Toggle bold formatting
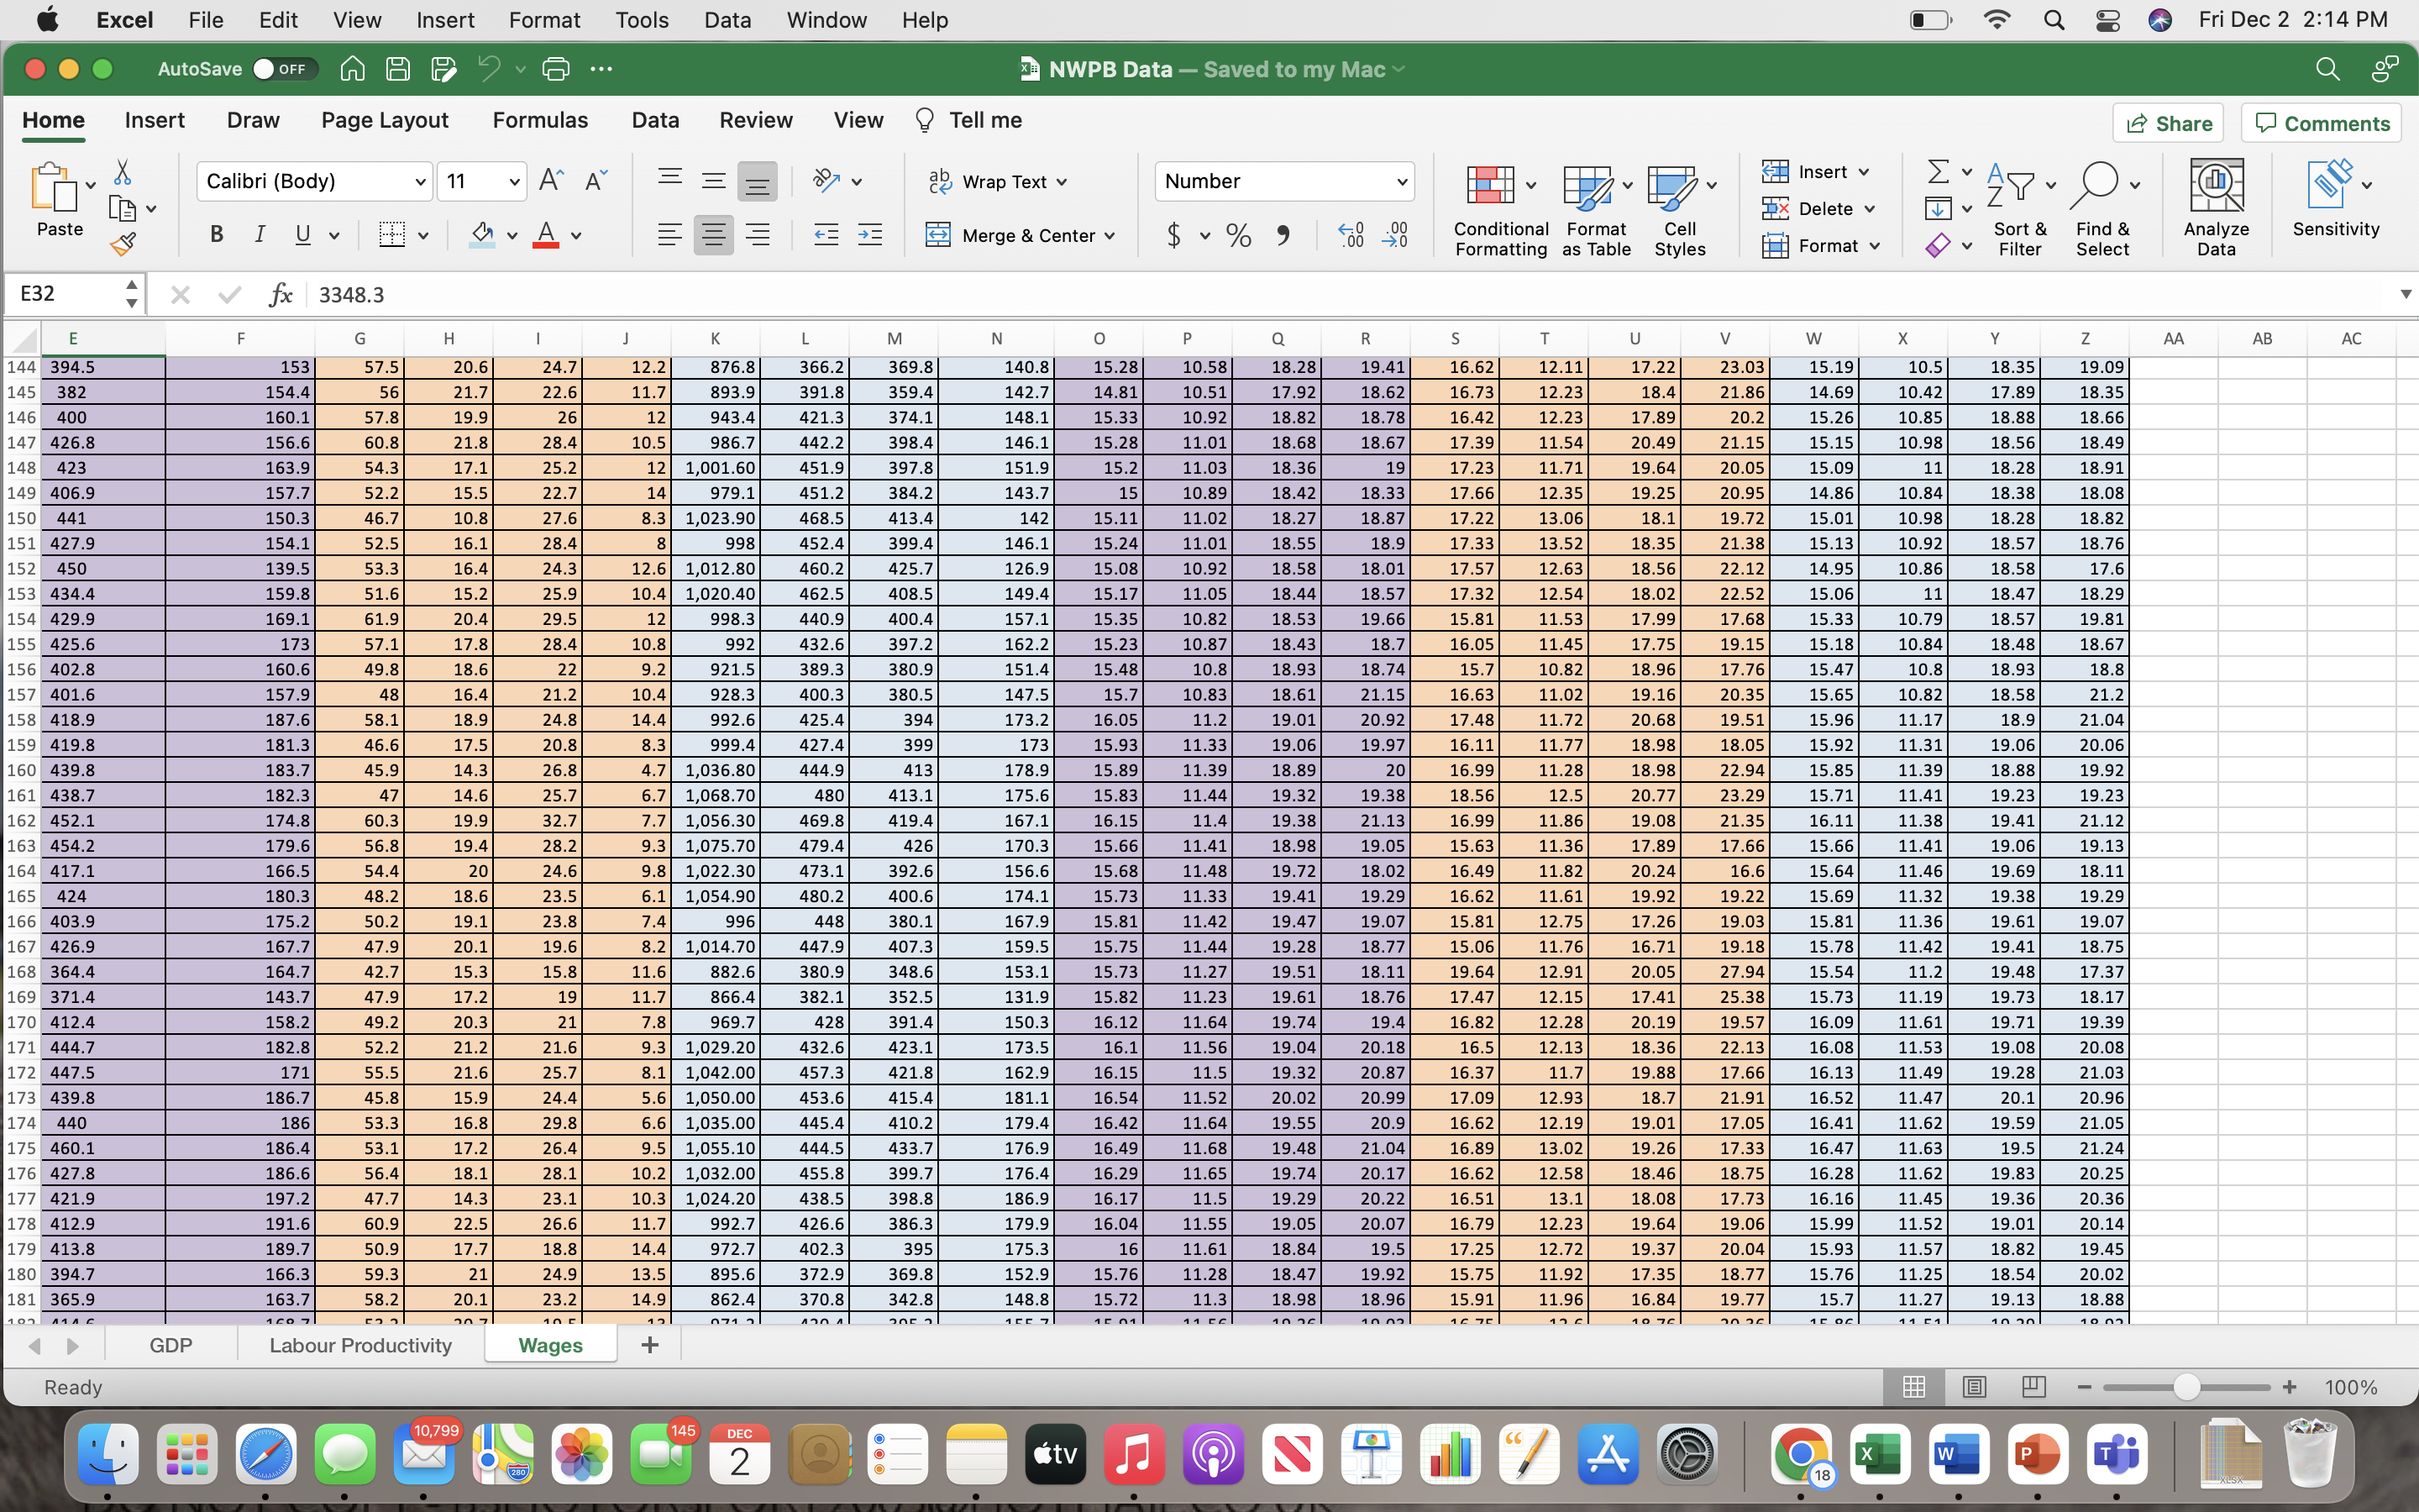Viewport: 2419px width, 1512px height. coord(217,234)
